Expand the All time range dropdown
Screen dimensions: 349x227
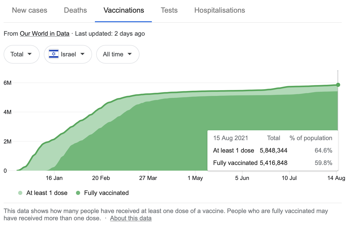(117, 54)
